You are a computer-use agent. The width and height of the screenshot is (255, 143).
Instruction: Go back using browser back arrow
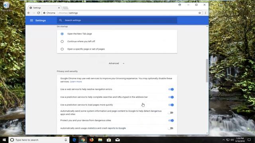pos(29,13)
